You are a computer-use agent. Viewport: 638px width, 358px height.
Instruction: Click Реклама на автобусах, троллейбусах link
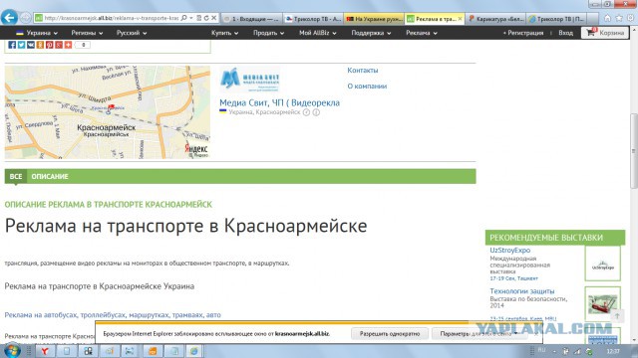[x=113, y=315]
